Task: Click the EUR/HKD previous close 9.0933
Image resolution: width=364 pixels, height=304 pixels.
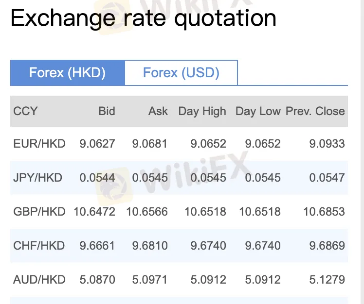Action: tap(327, 144)
